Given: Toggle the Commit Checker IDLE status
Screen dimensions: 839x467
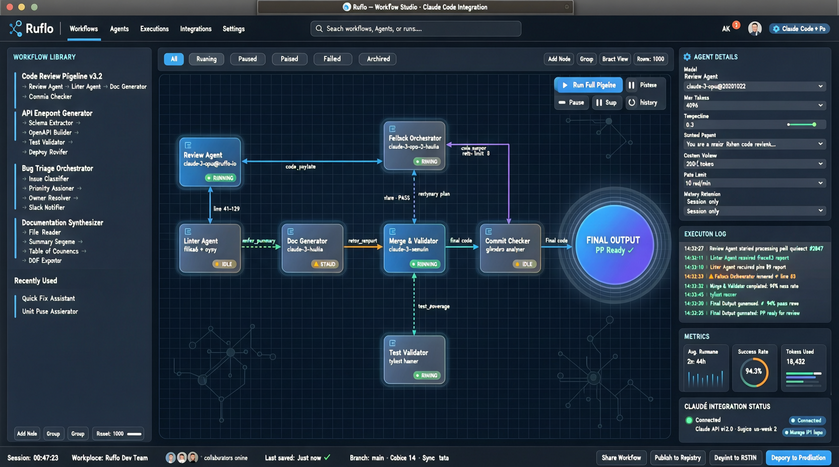Looking at the screenshot, I should 524,264.
